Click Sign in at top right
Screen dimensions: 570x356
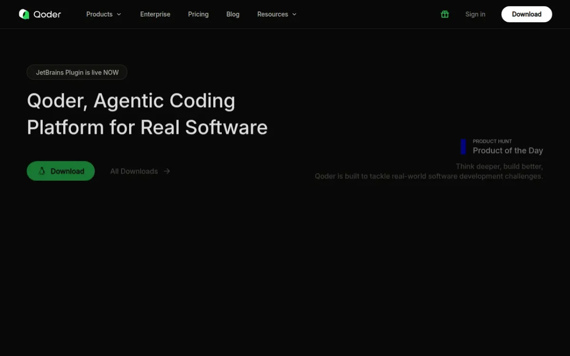475,14
